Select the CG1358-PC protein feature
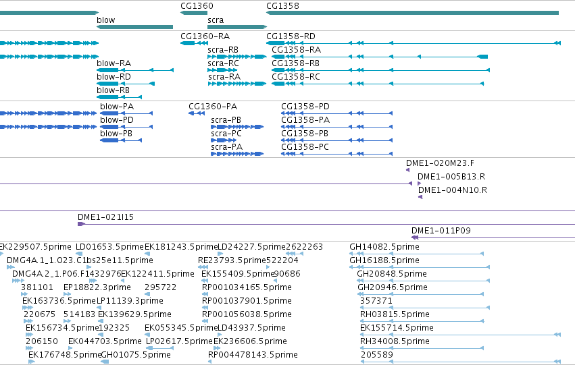The image size is (575, 365). 336,154
